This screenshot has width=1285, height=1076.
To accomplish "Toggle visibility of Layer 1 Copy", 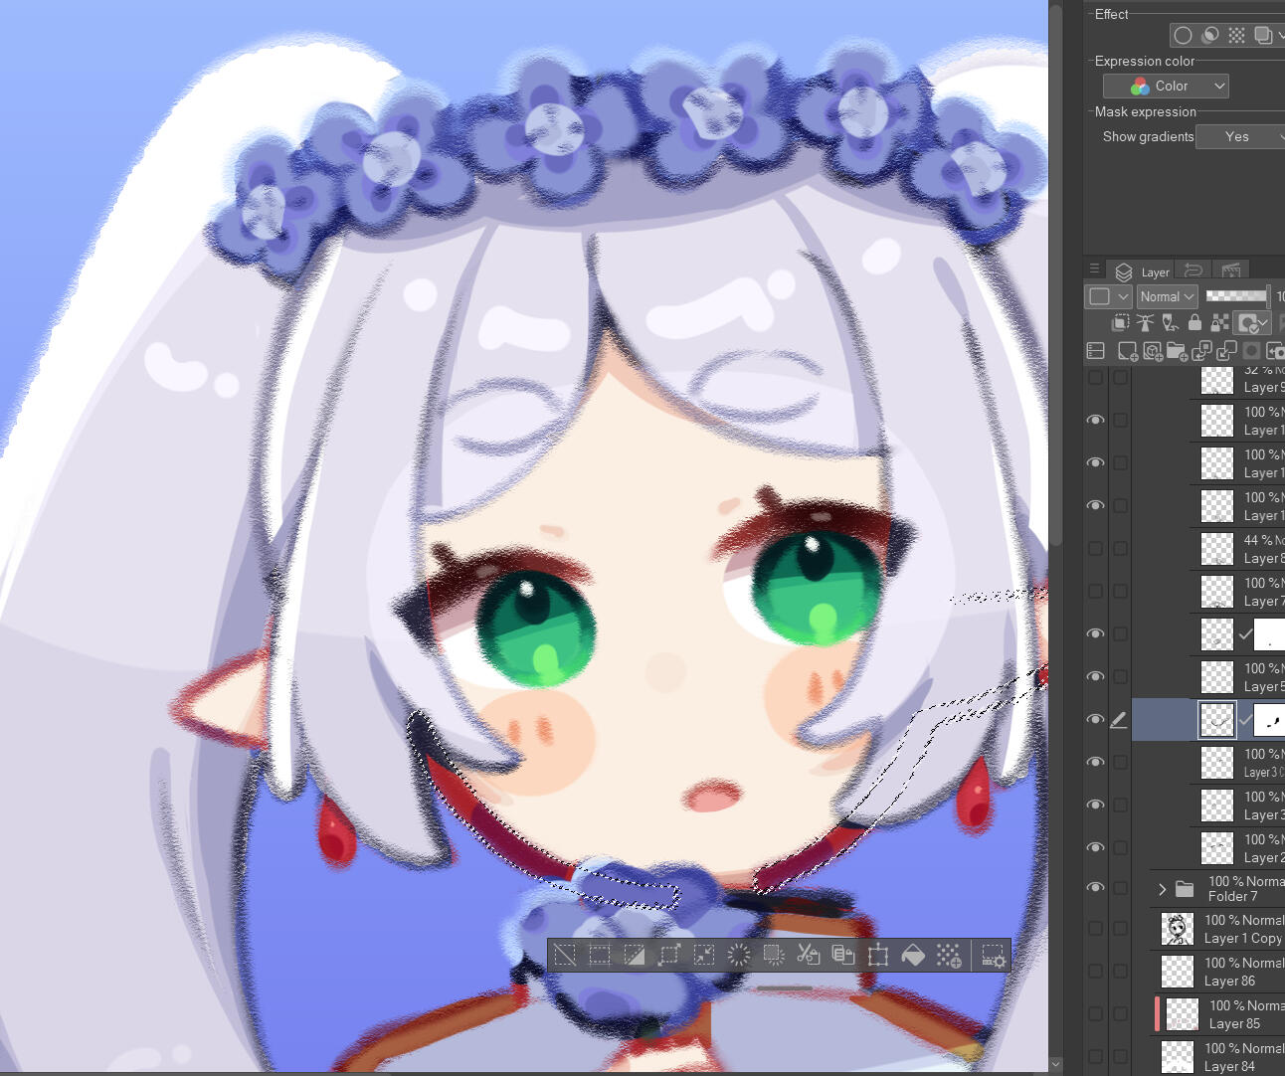I will pyautogui.click(x=1095, y=929).
